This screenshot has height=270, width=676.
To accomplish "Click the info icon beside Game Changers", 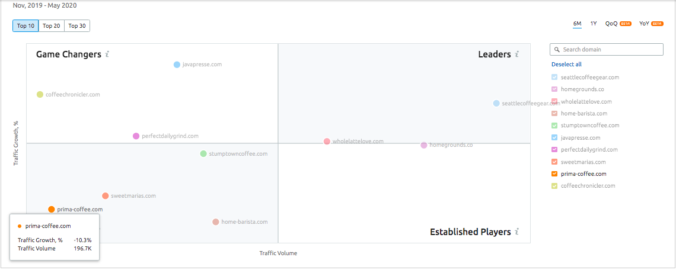I will point(107,54).
